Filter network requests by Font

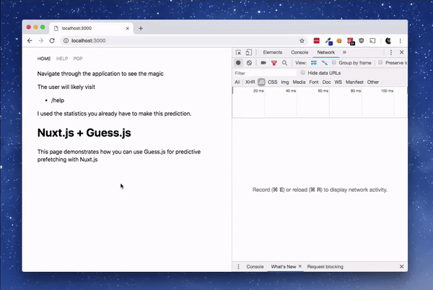(314, 82)
